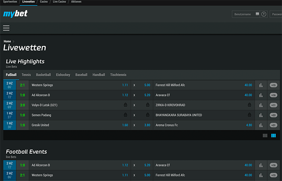Click stats icon for Semen Padang match
The width and height of the screenshot is (282, 181).
click(261, 115)
